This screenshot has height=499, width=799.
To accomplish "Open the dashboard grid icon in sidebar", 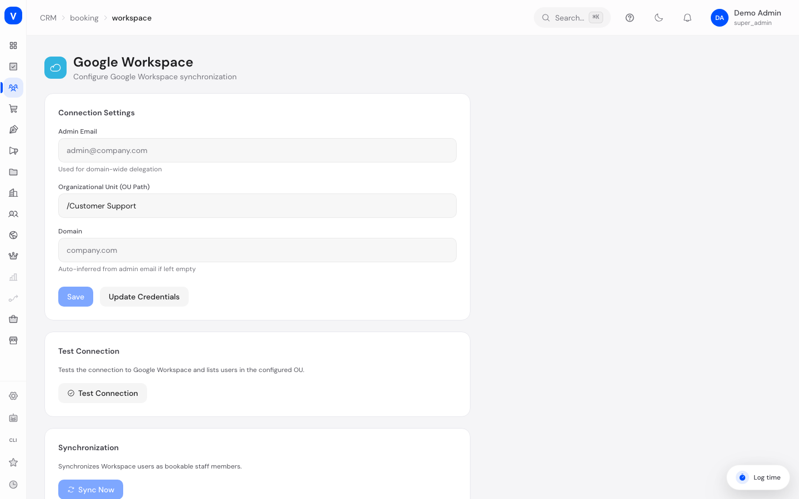I will (x=13, y=45).
